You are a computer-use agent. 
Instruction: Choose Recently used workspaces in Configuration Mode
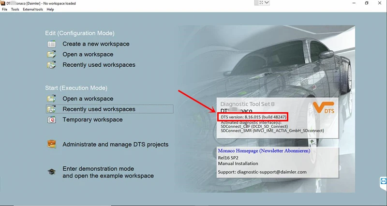tap(99, 65)
